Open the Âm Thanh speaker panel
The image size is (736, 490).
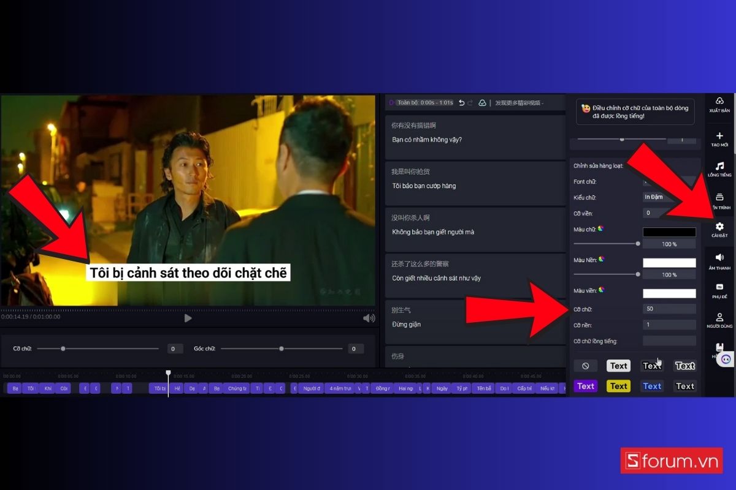click(719, 258)
